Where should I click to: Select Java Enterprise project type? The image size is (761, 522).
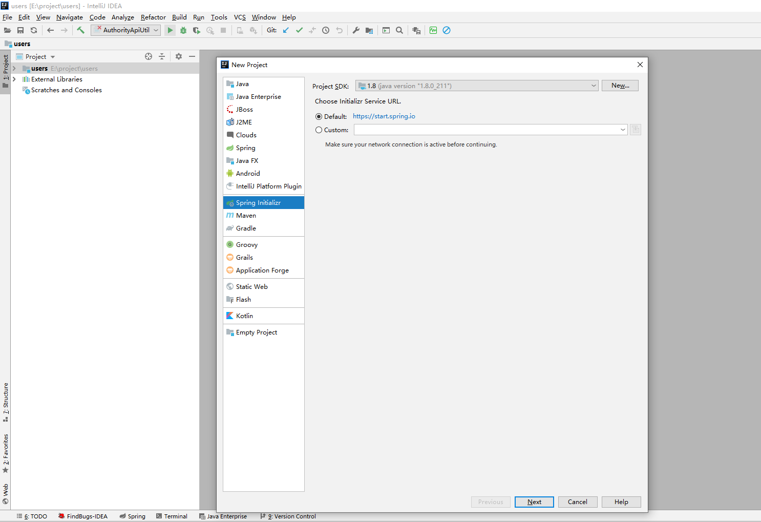264,97
